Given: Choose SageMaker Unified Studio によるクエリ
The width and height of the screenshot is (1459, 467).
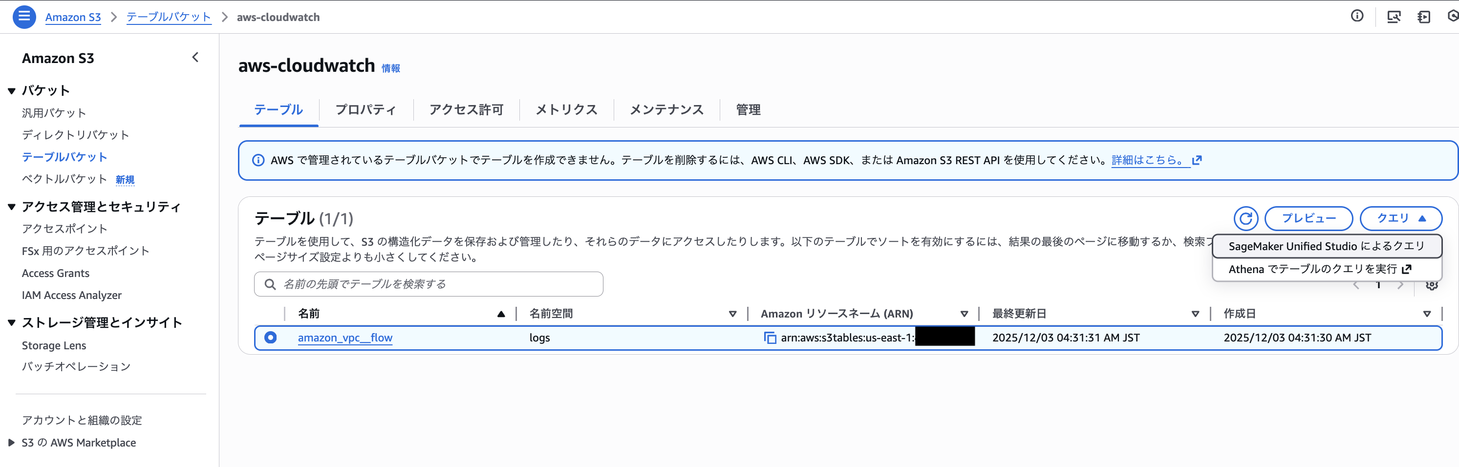Looking at the screenshot, I should (x=1326, y=246).
